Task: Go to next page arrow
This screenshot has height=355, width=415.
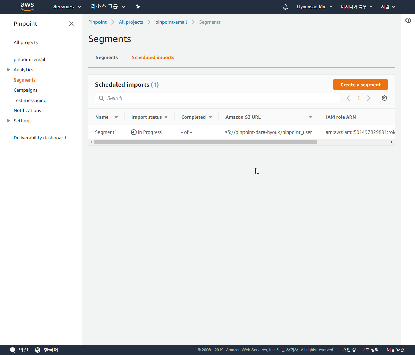Action: (368, 98)
